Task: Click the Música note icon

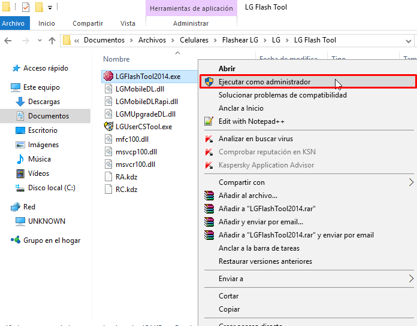Action: tap(20, 159)
